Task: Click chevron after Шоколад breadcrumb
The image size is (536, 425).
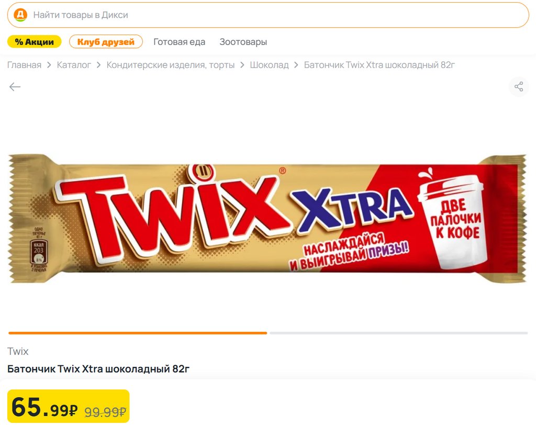Action: [296, 65]
